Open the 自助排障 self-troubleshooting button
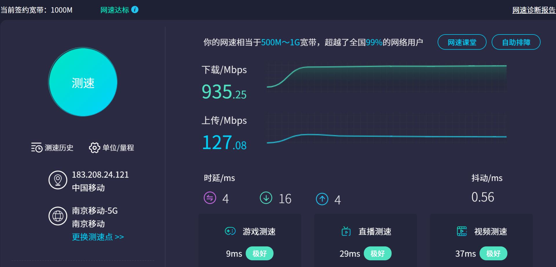 coord(516,42)
